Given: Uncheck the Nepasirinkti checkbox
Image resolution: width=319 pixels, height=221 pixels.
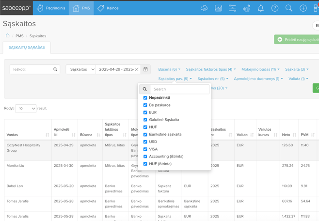Looking at the screenshot, I should pos(145,98).
